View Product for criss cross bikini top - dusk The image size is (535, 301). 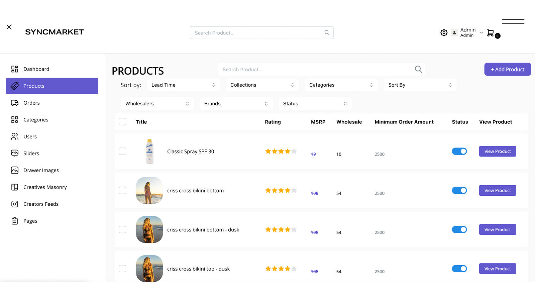pyautogui.click(x=498, y=269)
